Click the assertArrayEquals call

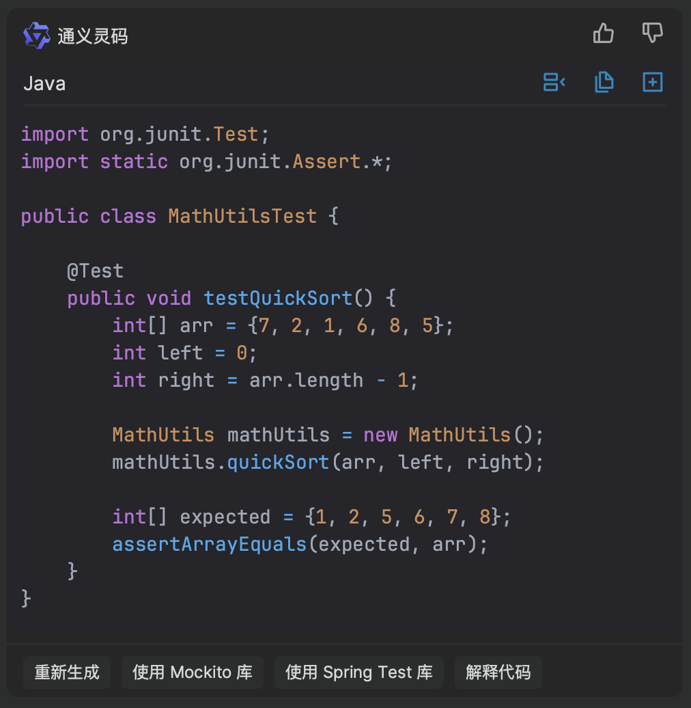tap(300, 545)
